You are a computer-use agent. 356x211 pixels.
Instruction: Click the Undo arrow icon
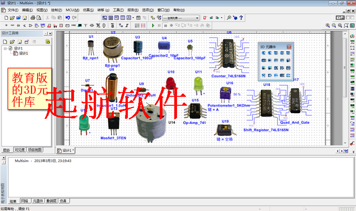pos(68,18)
